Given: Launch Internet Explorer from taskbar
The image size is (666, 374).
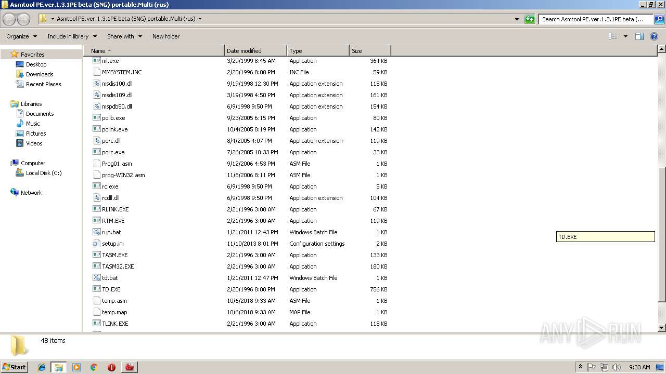Looking at the screenshot, I should click(42, 367).
